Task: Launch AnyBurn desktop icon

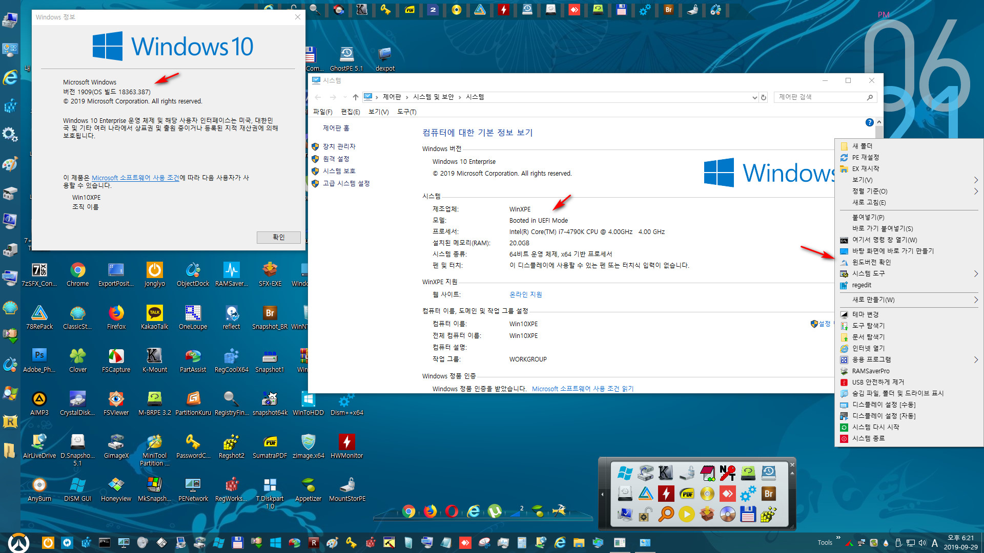Action: click(39, 490)
